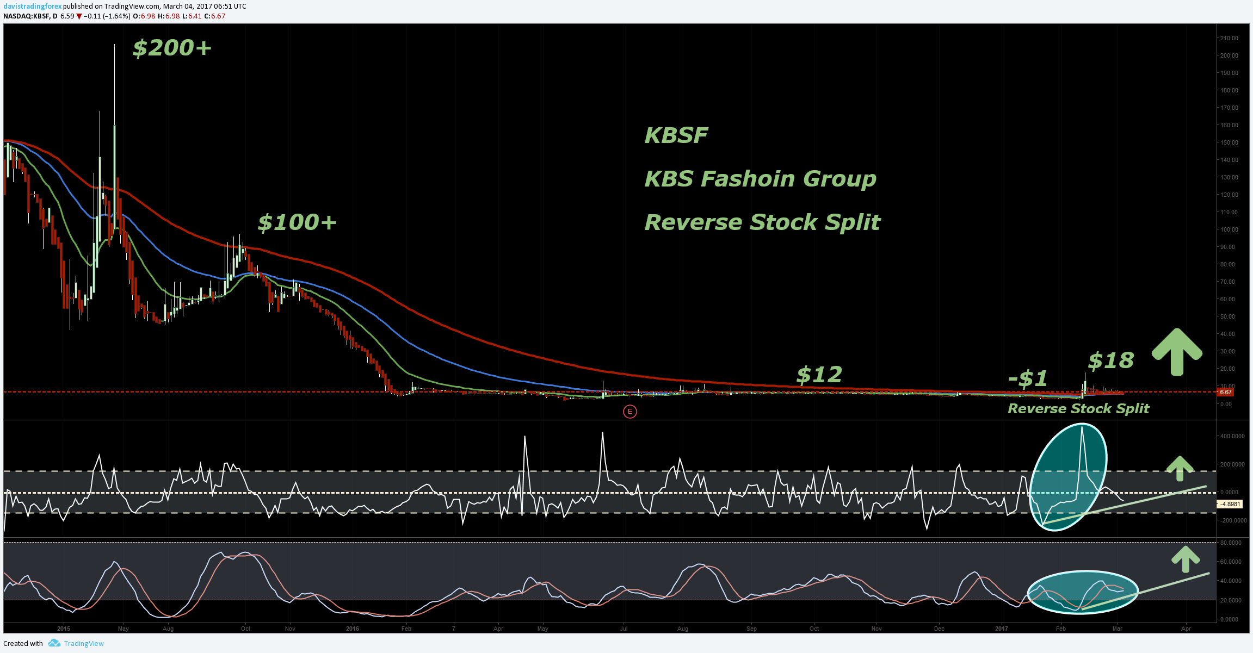Screen dimensions: 1253x653
Task: Click the -200.0000 indicator axis label
Action: pyautogui.click(x=1232, y=520)
